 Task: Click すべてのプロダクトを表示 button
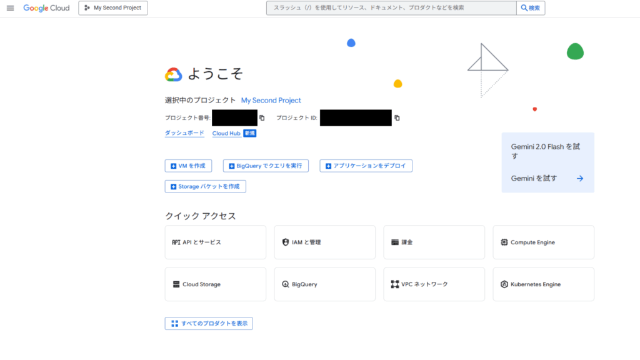coord(209,324)
